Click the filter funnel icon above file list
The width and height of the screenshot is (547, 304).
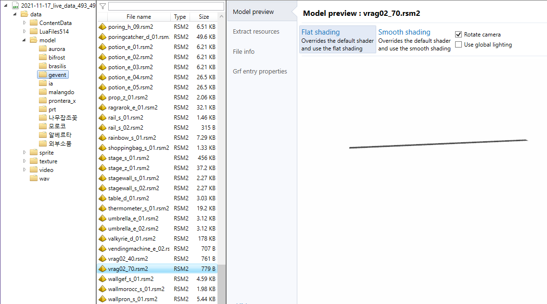[102, 6]
